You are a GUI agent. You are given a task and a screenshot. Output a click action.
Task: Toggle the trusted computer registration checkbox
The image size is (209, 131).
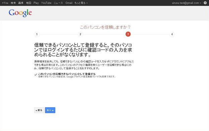(x=36, y=75)
